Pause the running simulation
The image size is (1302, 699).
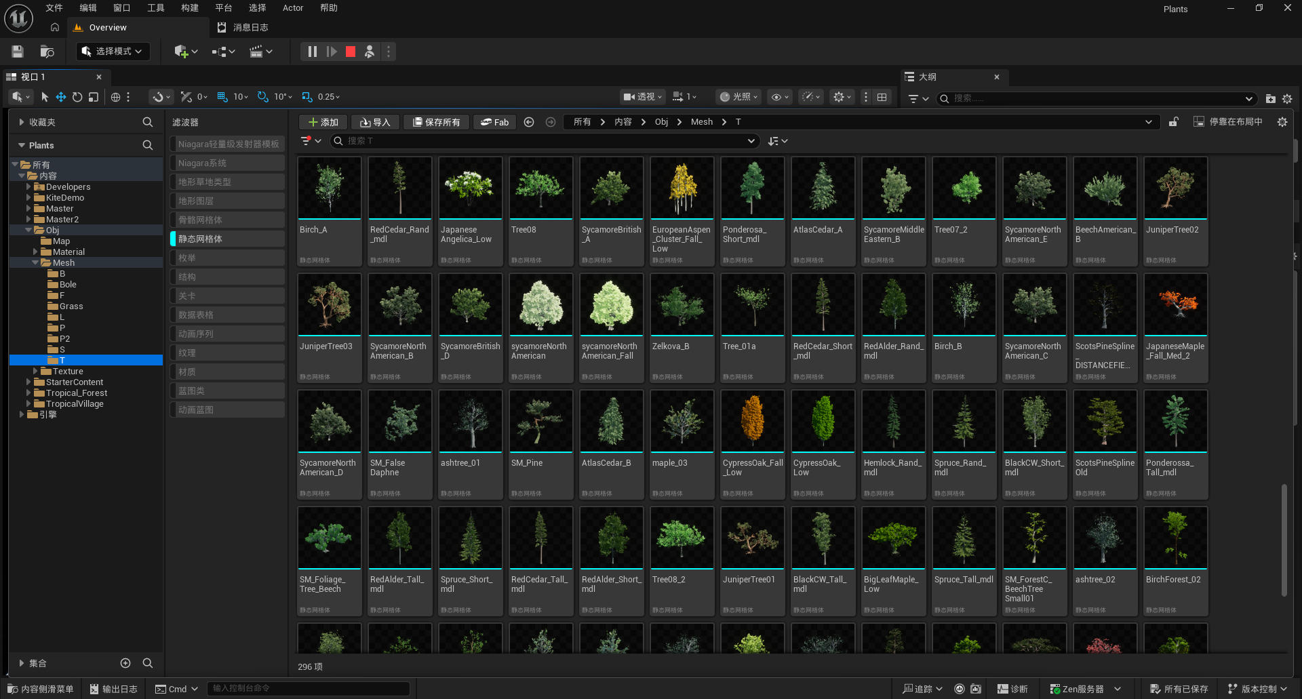[312, 52]
